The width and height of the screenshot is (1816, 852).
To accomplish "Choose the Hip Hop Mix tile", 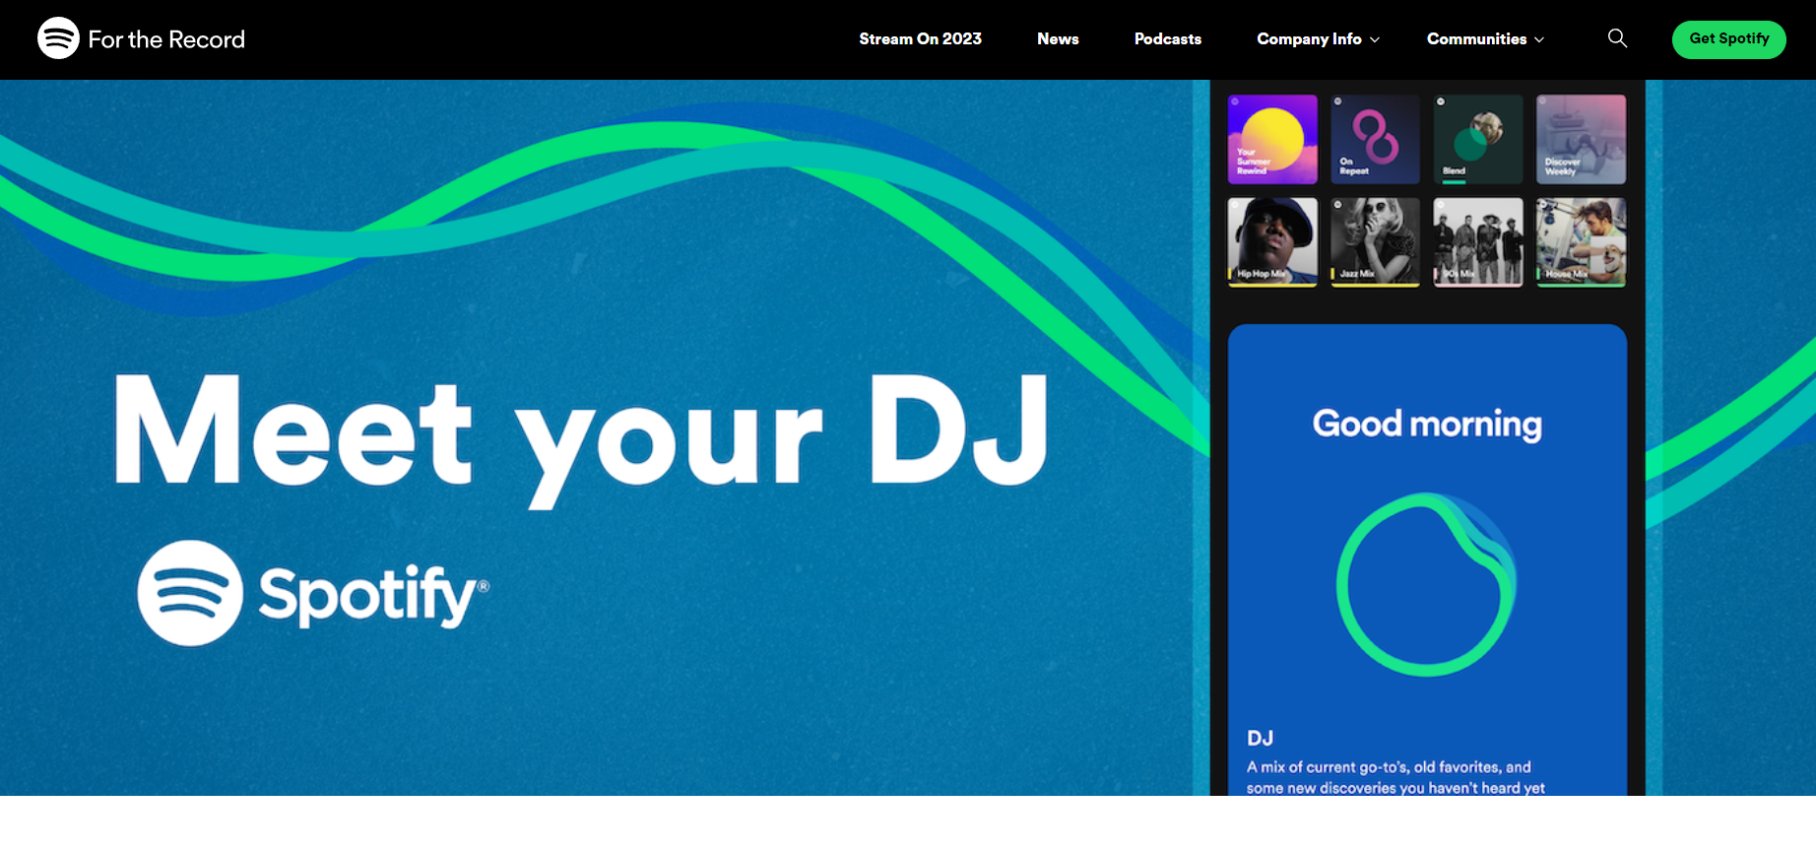I will (1272, 242).
